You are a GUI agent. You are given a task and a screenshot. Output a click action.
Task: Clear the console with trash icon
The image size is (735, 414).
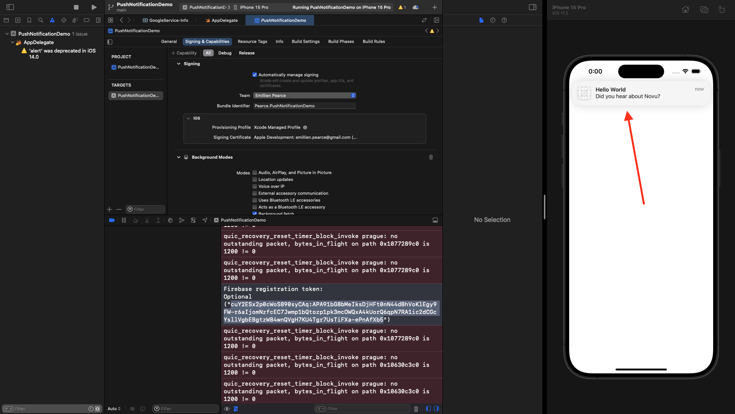(x=416, y=409)
